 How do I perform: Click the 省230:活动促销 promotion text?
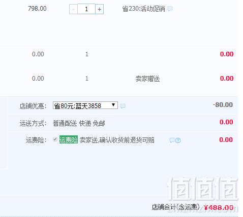click(143, 9)
